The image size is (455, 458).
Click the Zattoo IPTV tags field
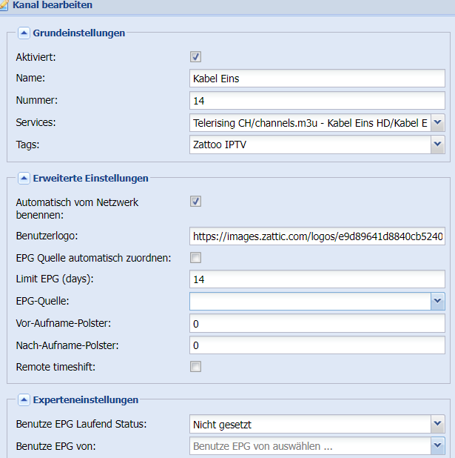(310, 145)
